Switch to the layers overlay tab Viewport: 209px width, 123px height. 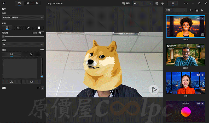click(x=37, y=3)
